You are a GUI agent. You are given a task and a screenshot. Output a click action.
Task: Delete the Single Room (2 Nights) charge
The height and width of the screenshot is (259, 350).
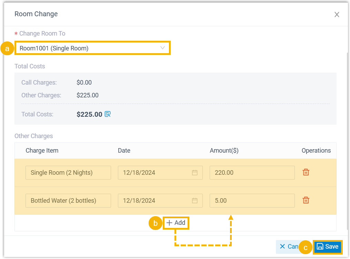(x=306, y=172)
